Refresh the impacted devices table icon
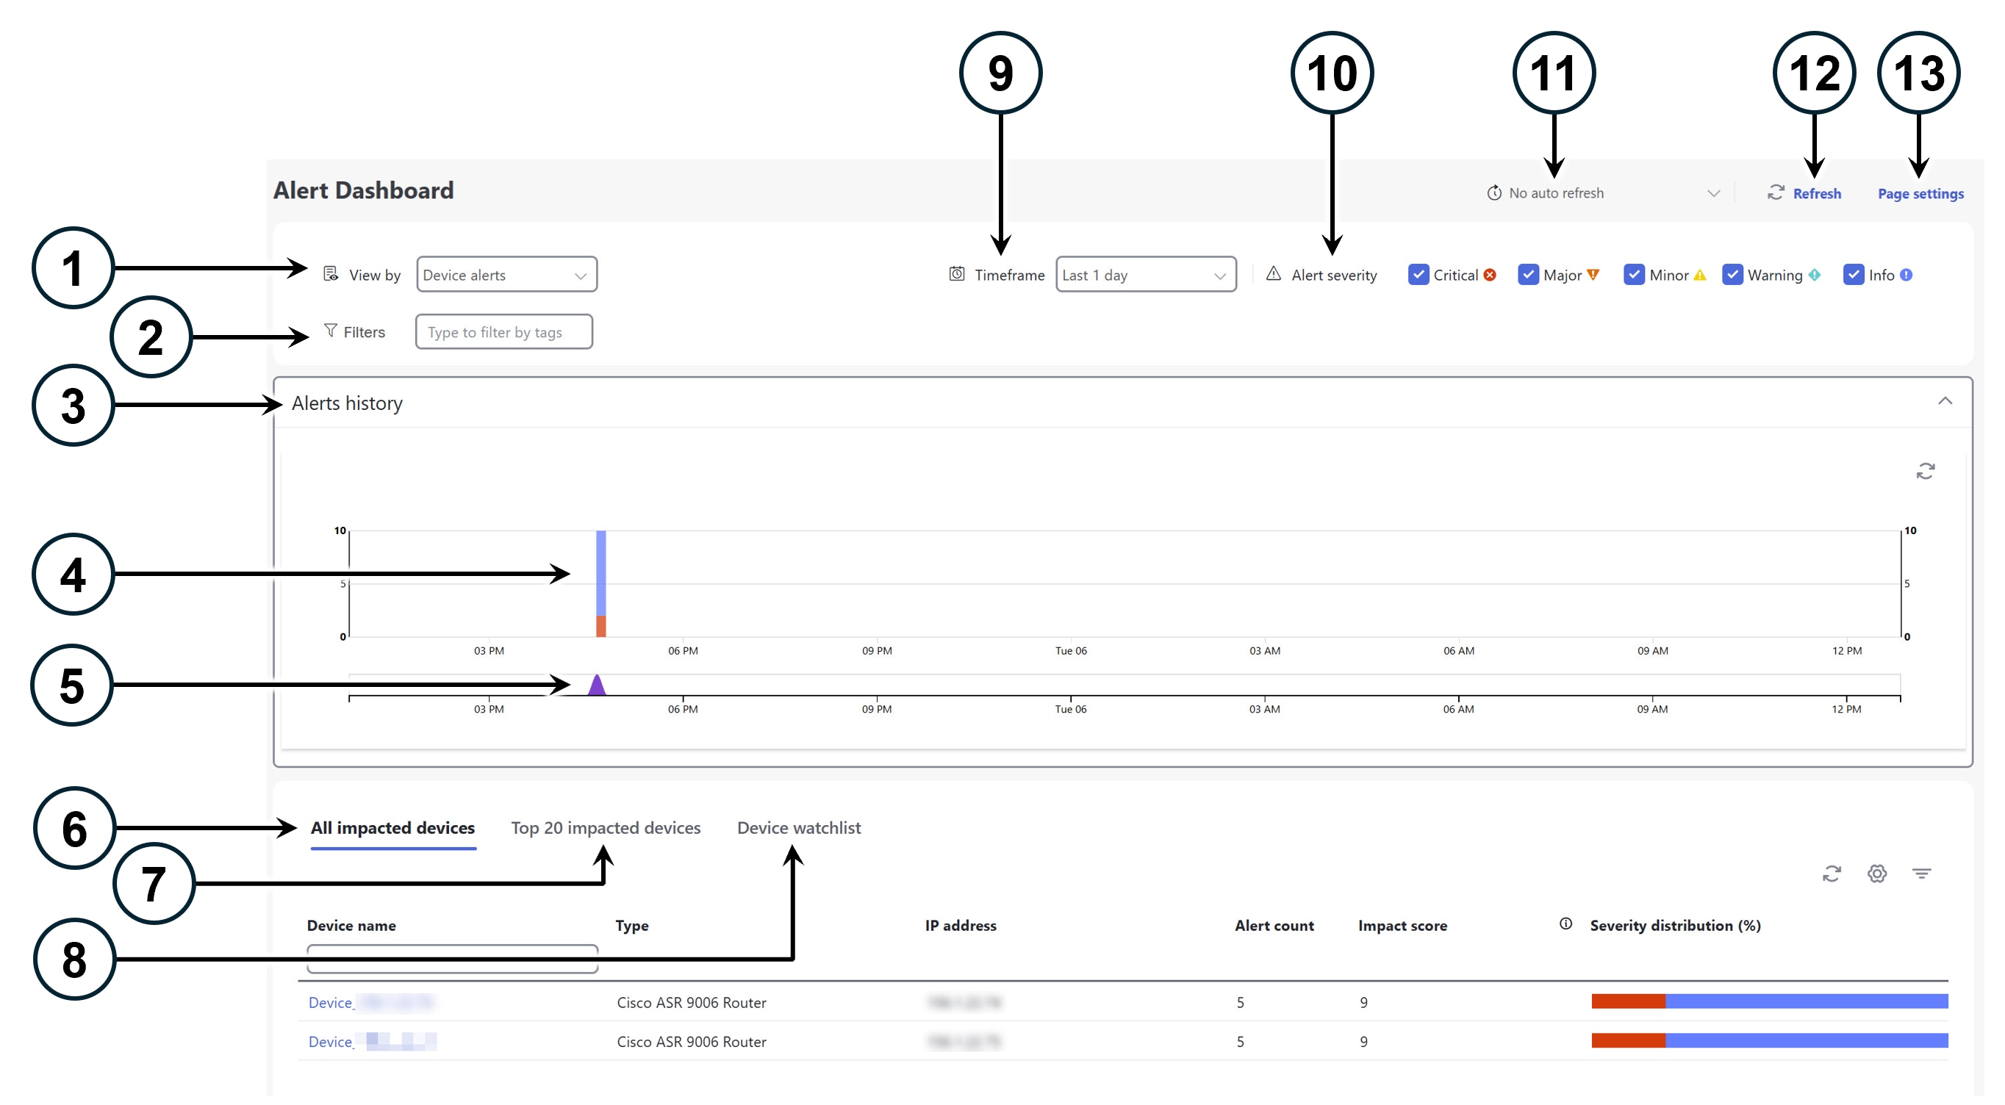The width and height of the screenshot is (2005, 1105). tap(1832, 874)
